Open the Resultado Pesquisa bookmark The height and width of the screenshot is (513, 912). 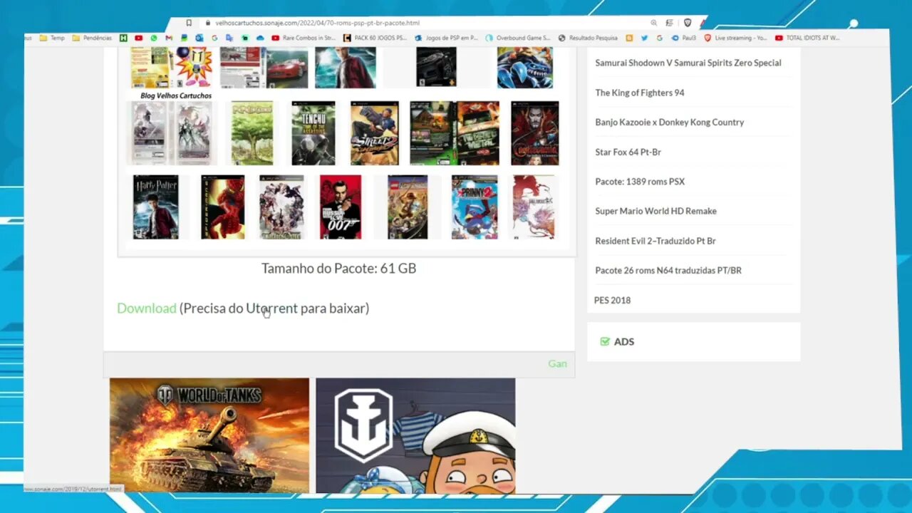[588, 38]
